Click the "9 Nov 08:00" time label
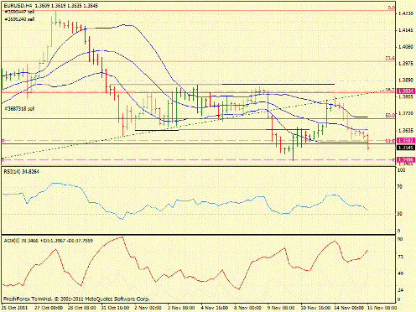This screenshot has width=416, height=312. point(281,308)
